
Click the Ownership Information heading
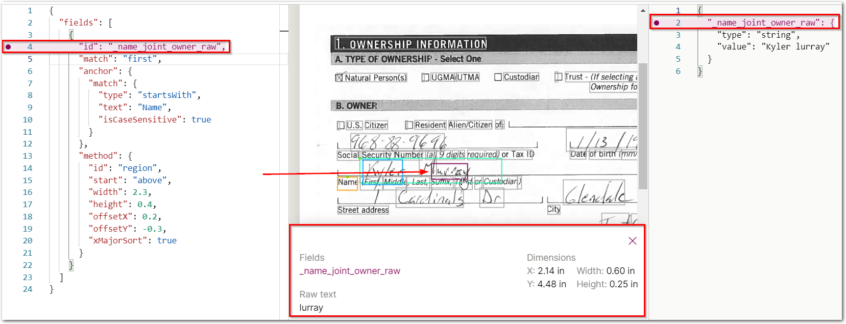[x=412, y=44]
